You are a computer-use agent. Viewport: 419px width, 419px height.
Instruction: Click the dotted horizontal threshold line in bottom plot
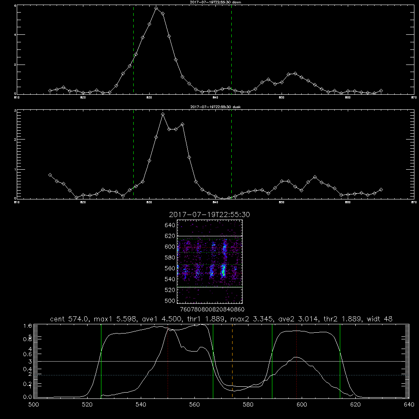(x=221, y=375)
